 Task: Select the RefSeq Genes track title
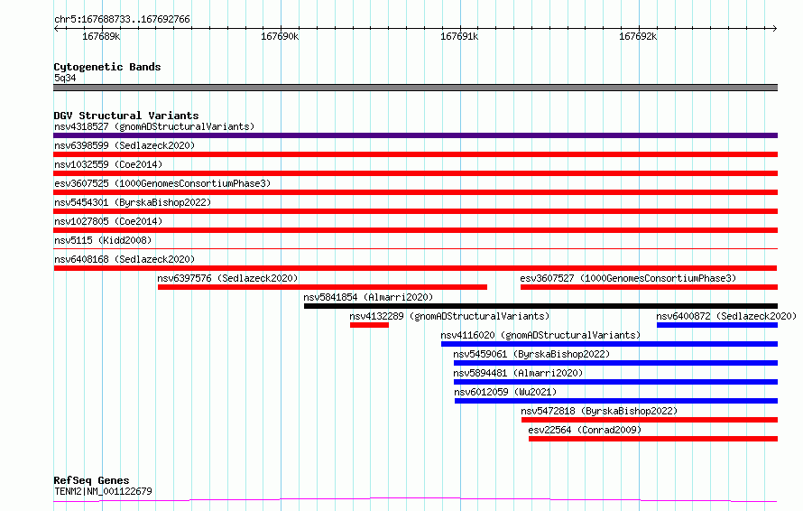[x=92, y=480]
